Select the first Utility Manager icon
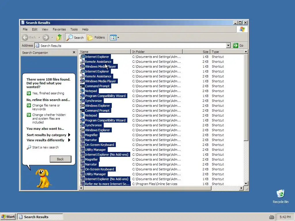Image resolution: width=295 pixels, height=221 pixels. tap(82, 149)
